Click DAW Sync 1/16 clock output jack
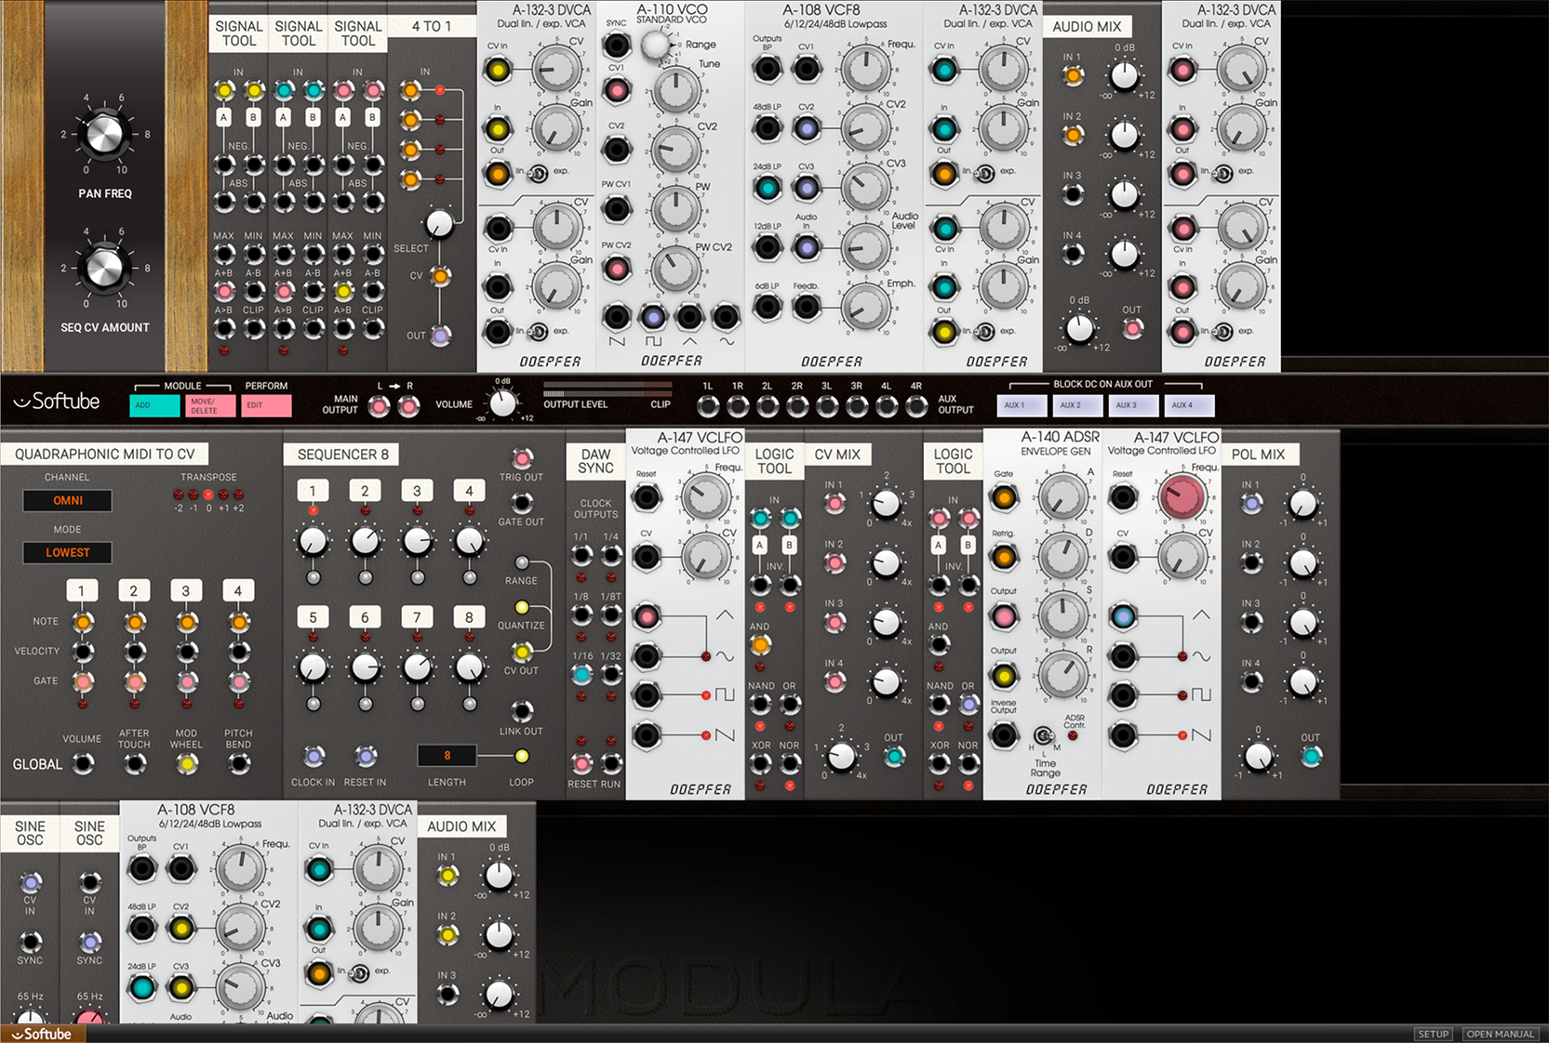The height and width of the screenshot is (1043, 1549). (581, 674)
